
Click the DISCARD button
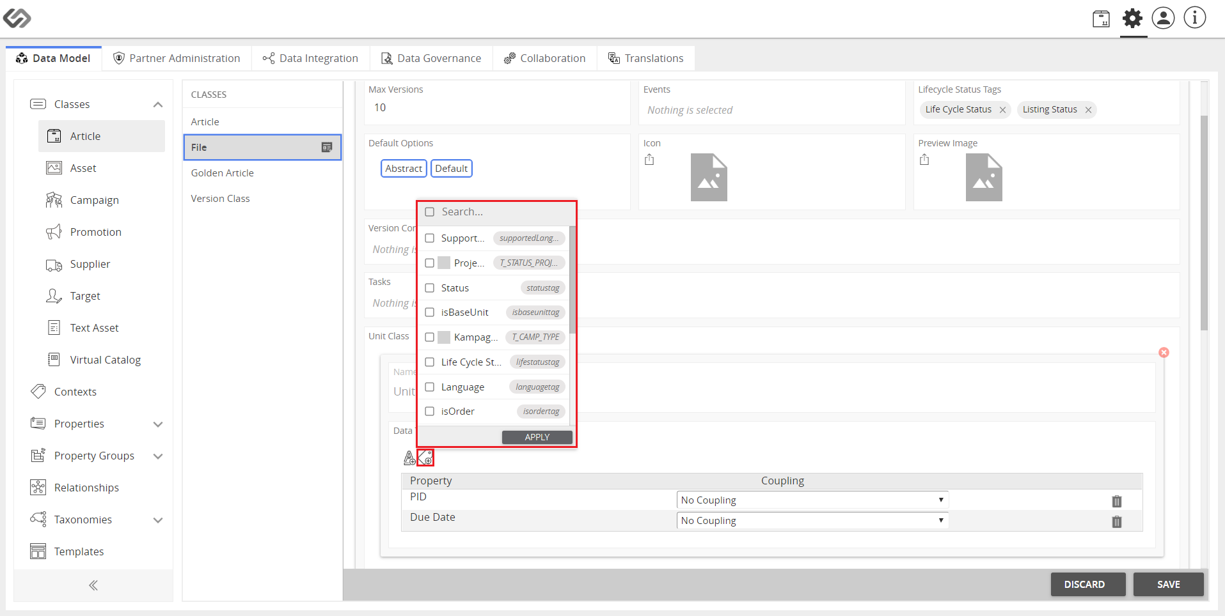tap(1087, 585)
